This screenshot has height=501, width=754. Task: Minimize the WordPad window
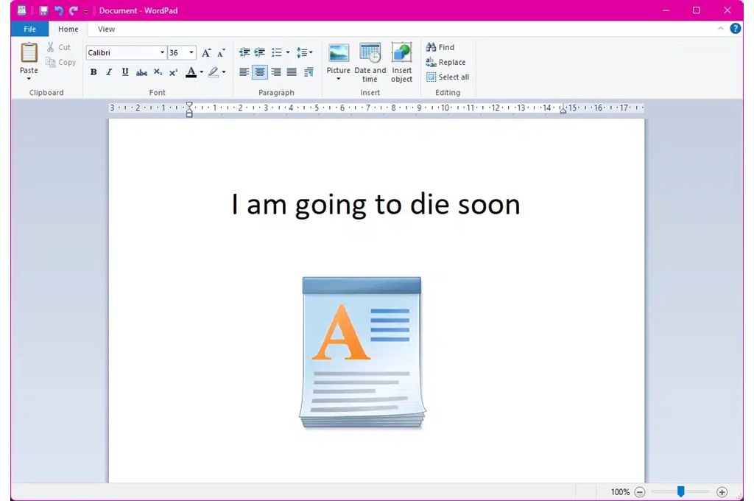pyautogui.click(x=666, y=10)
